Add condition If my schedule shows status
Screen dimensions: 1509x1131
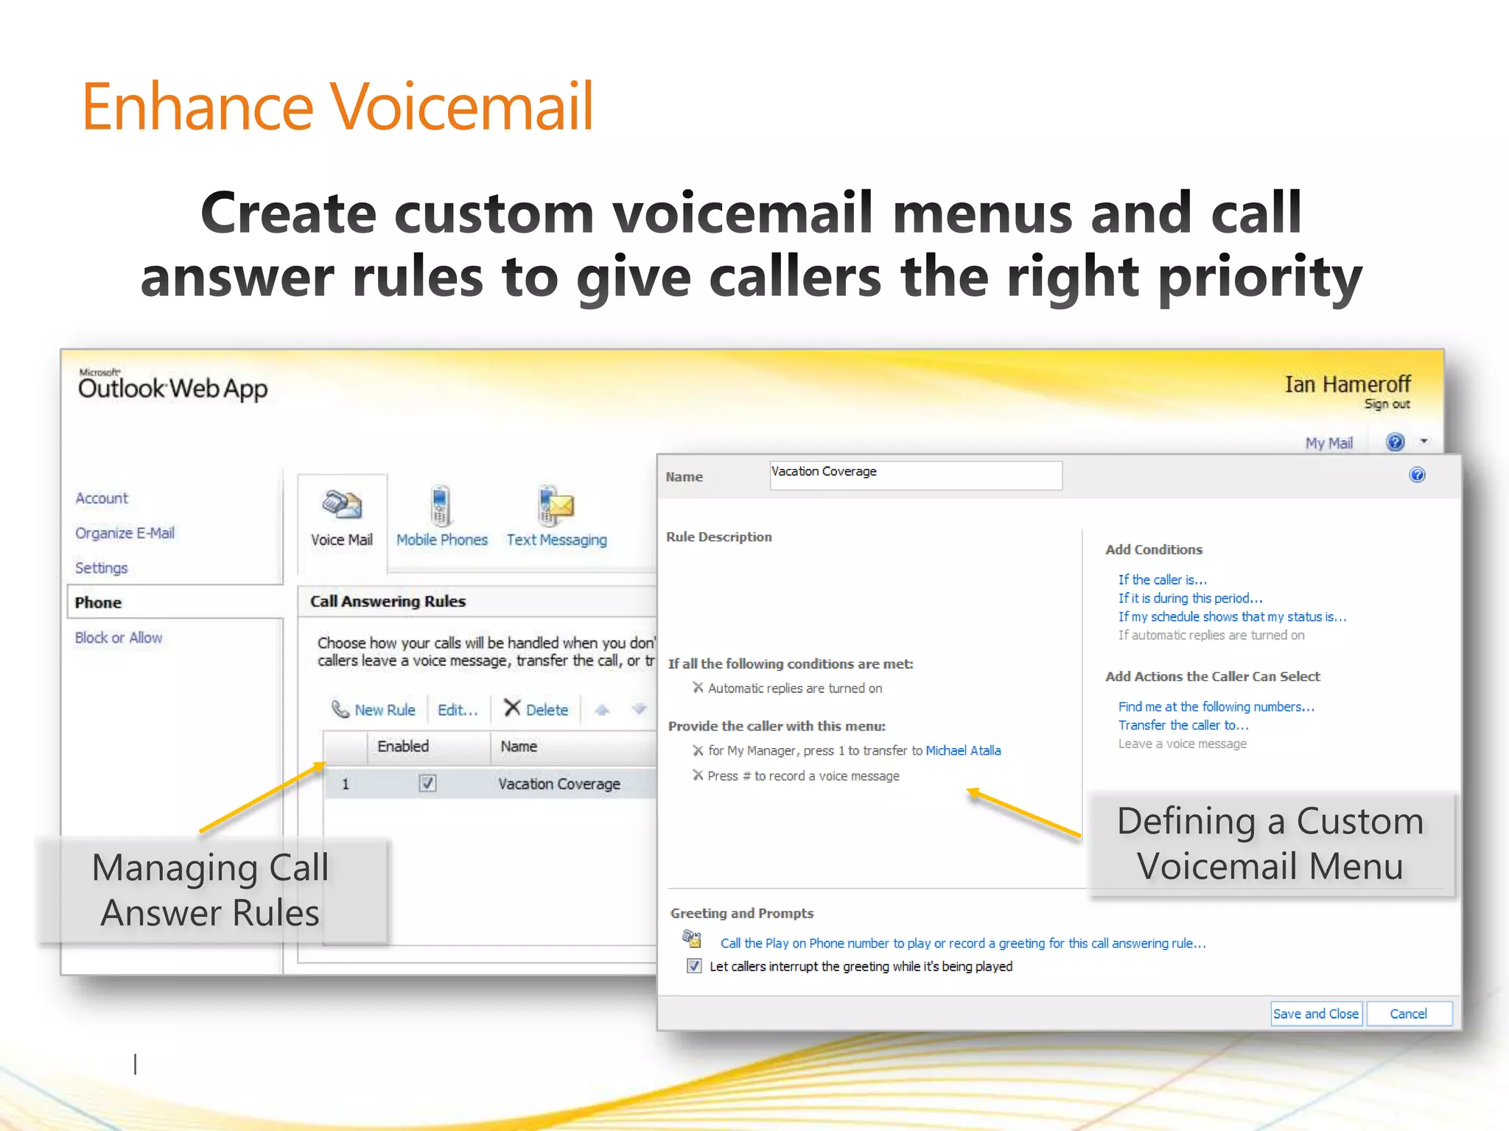1233,617
